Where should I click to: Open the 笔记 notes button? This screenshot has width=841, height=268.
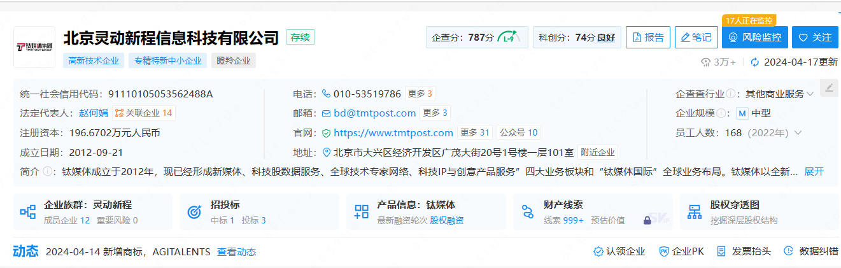pos(696,37)
